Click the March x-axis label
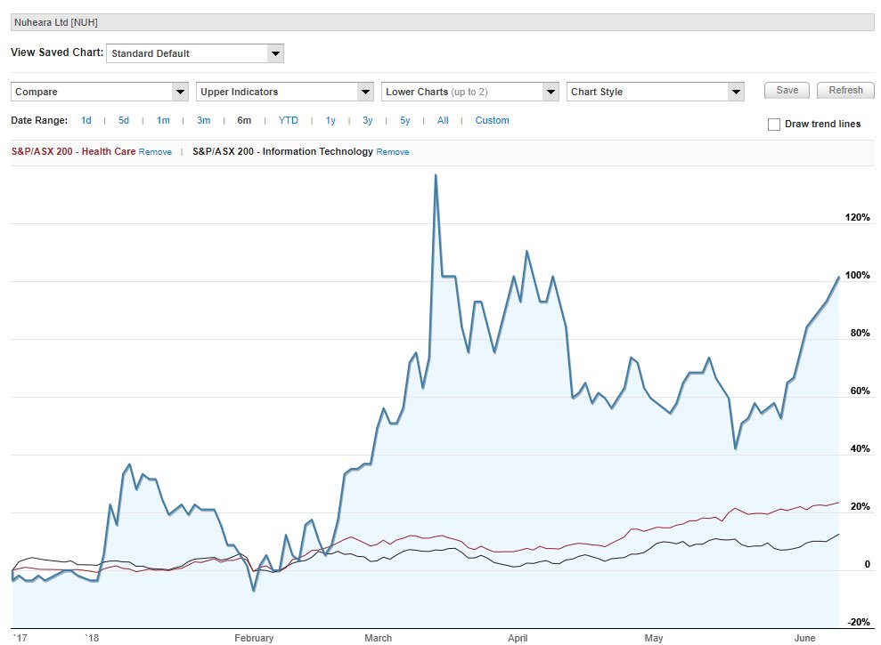This screenshot has width=881, height=645. [x=378, y=638]
